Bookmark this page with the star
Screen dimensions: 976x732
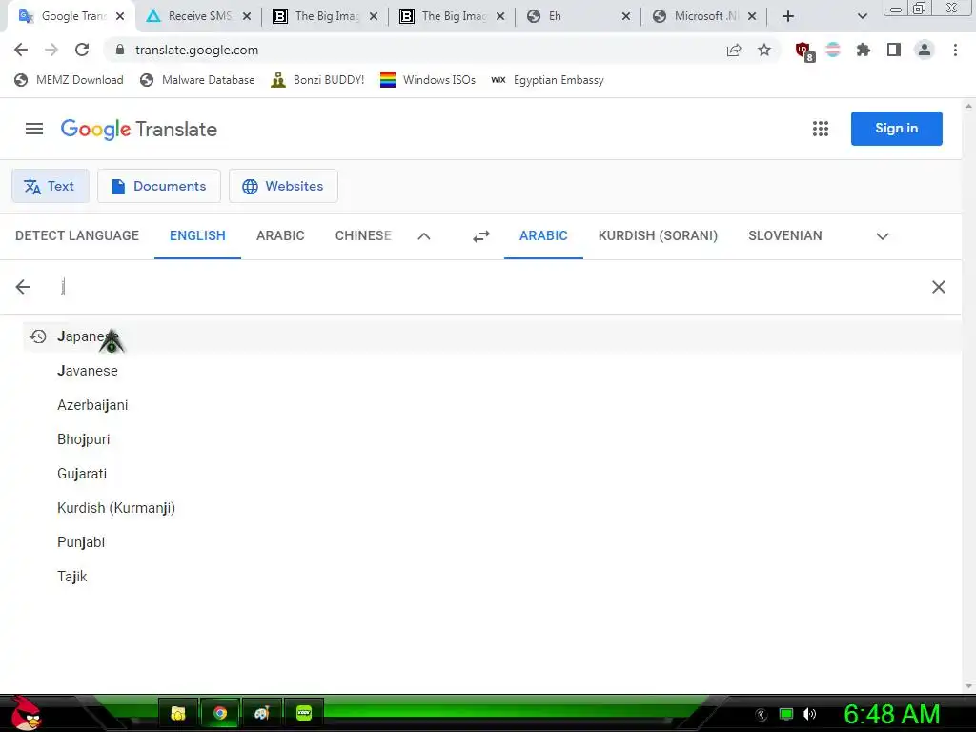pos(764,50)
